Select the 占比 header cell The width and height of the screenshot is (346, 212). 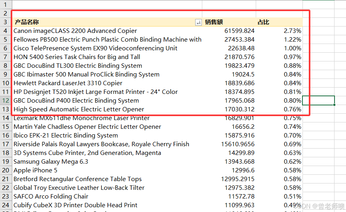point(279,22)
